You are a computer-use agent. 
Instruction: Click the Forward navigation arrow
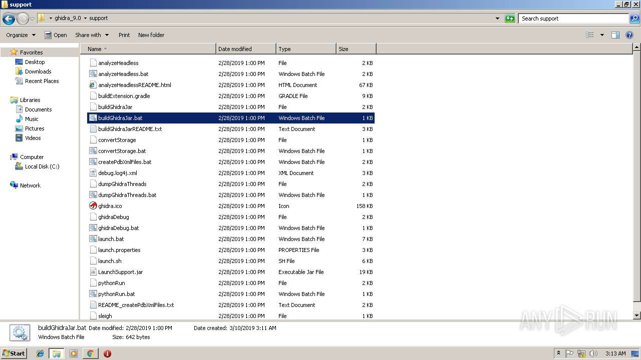(23, 18)
